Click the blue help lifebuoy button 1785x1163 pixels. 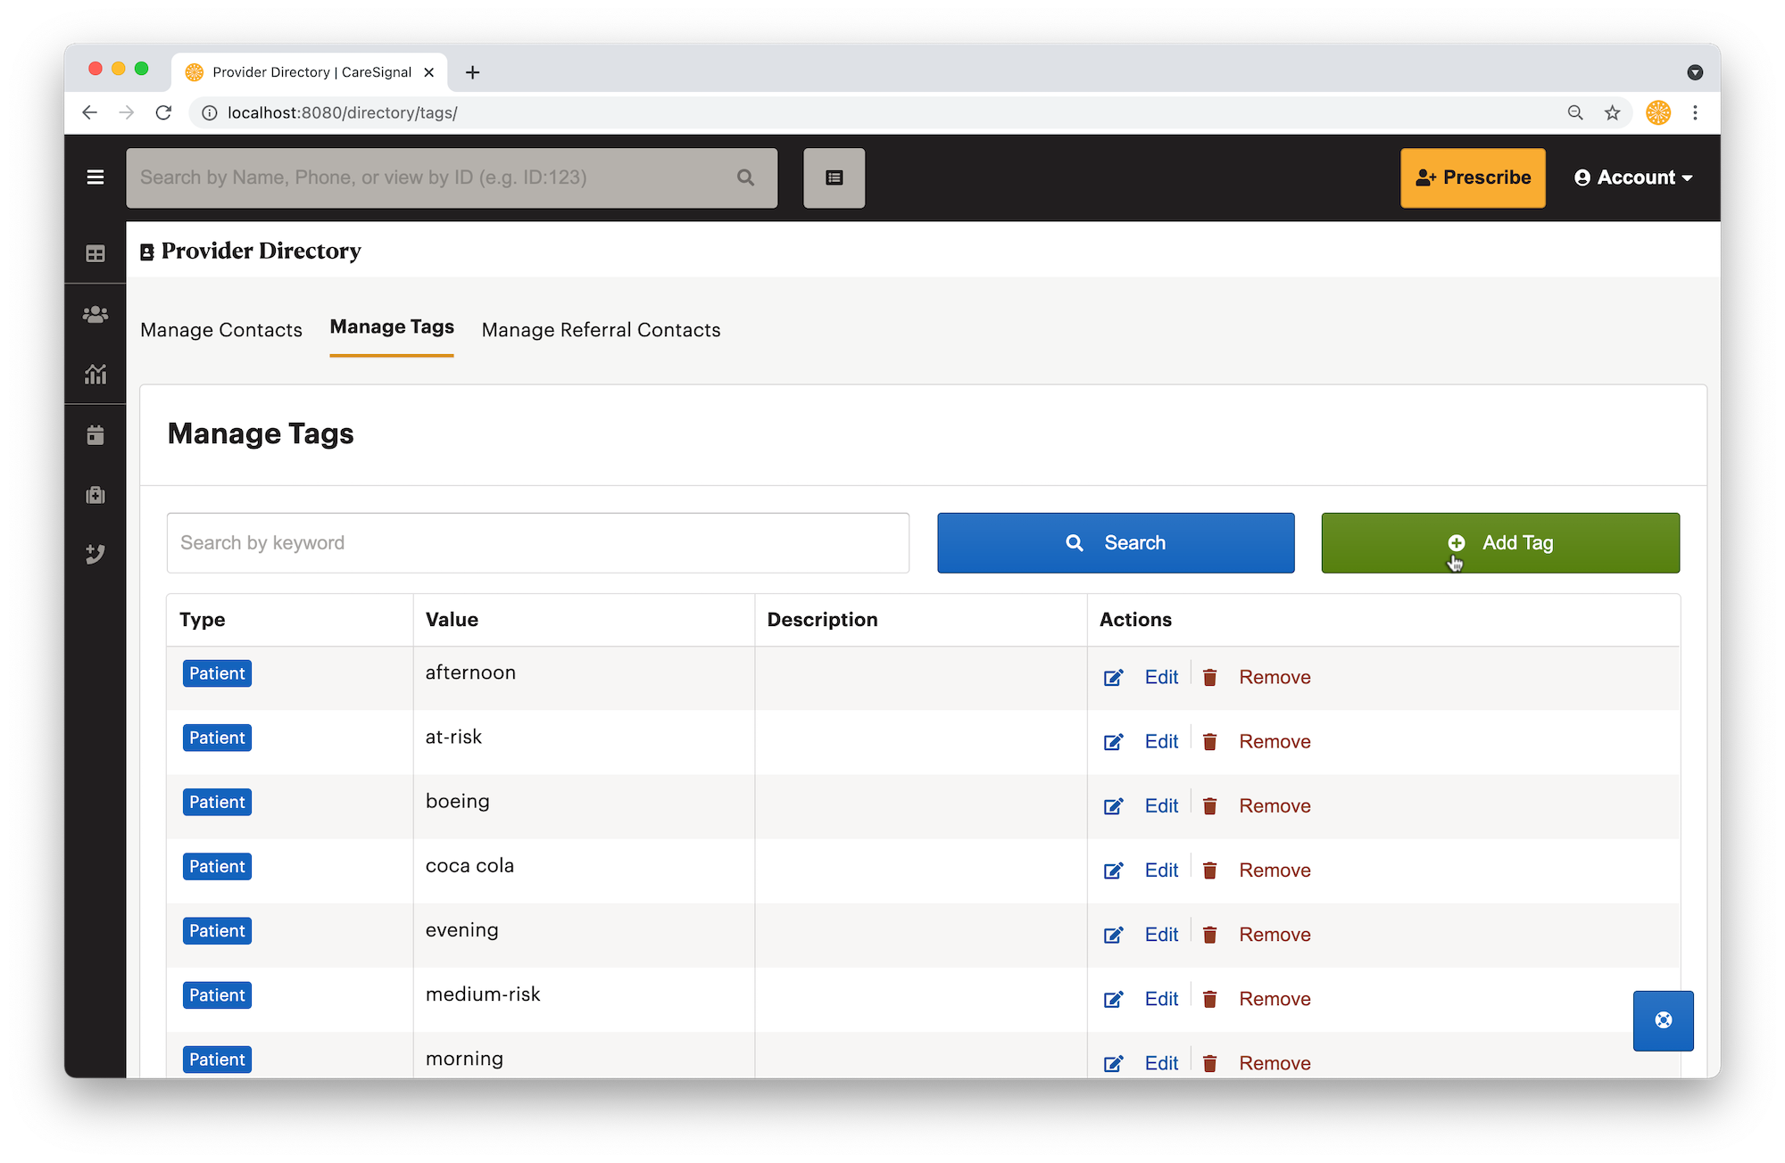tap(1663, 1020)
